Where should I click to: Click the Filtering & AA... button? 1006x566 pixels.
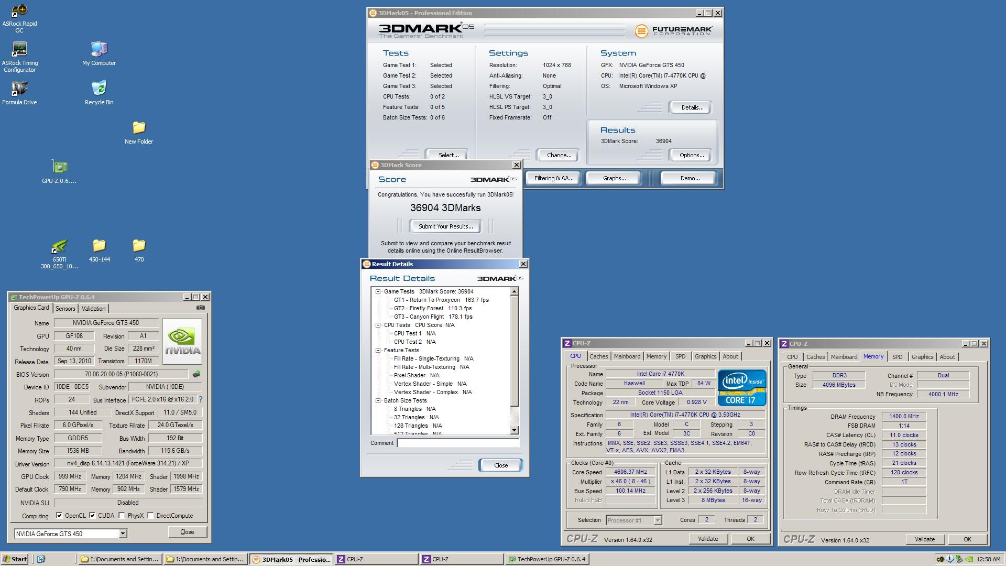(x=553, y=178)
